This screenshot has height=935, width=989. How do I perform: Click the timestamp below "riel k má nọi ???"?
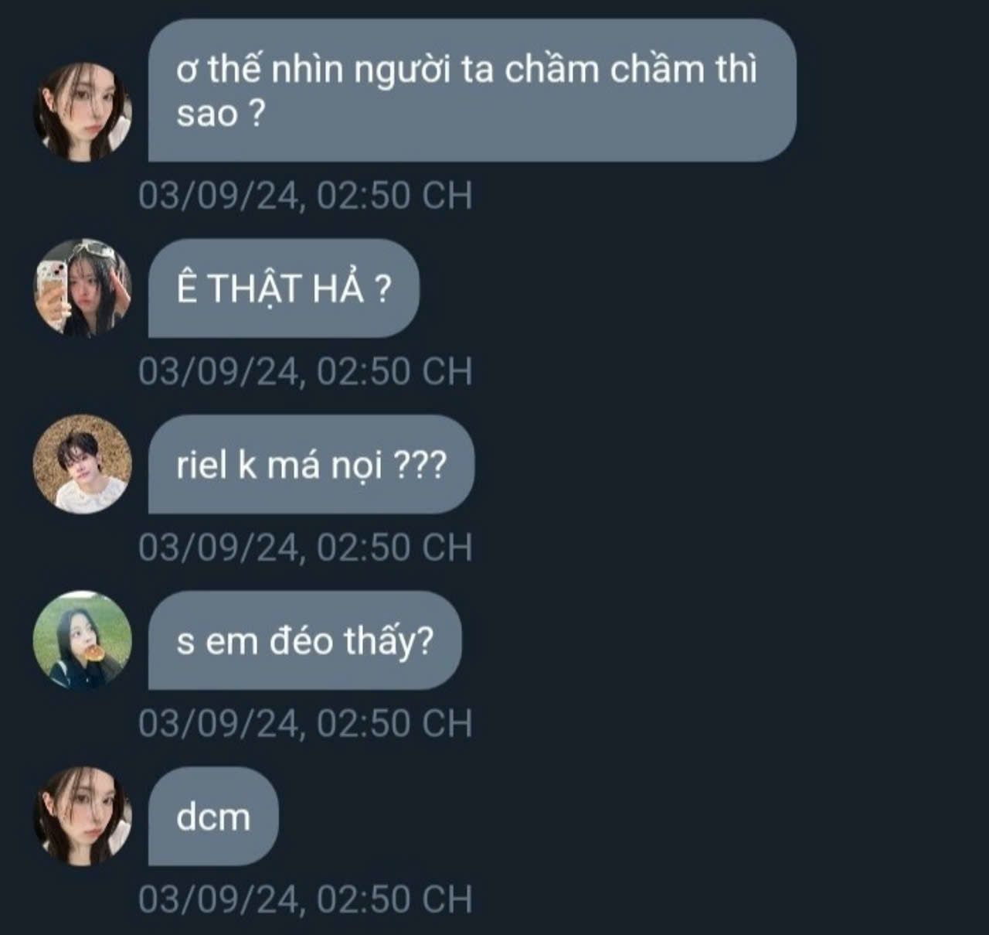click(305, 548)
